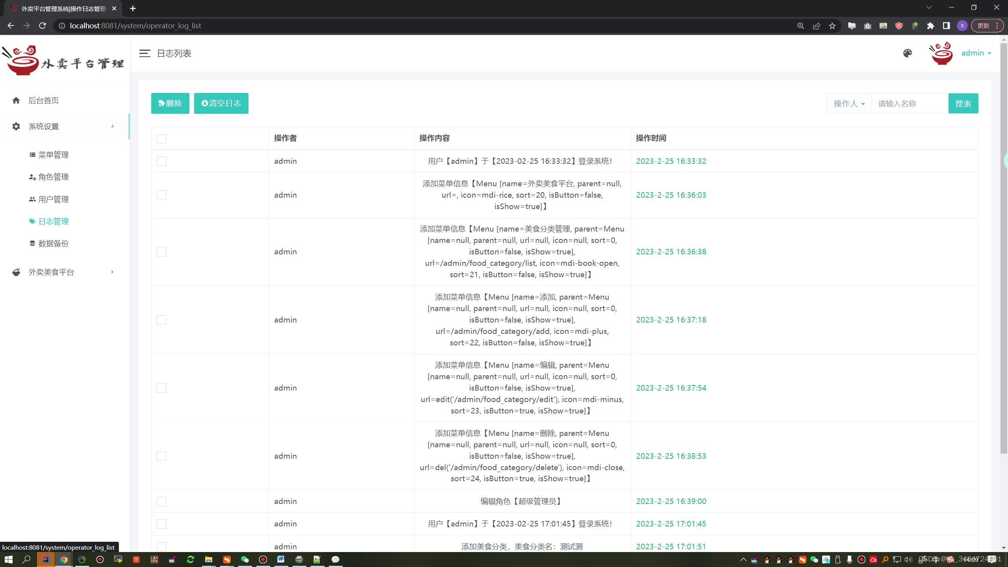
Task: Open the 操作人 filter dropdown
Action: (848, 103)
